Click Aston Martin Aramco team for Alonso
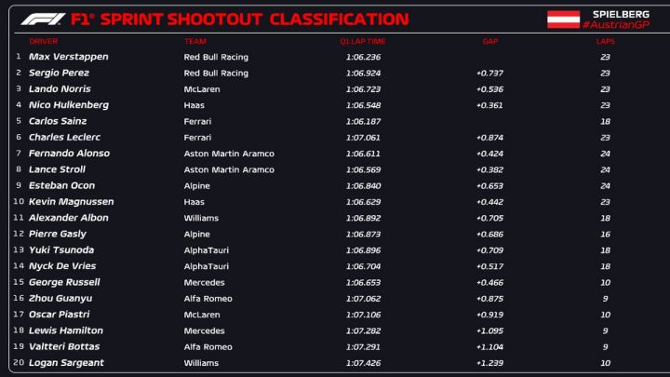The height and width of the screenshot is (377, 670). point(229,154)
